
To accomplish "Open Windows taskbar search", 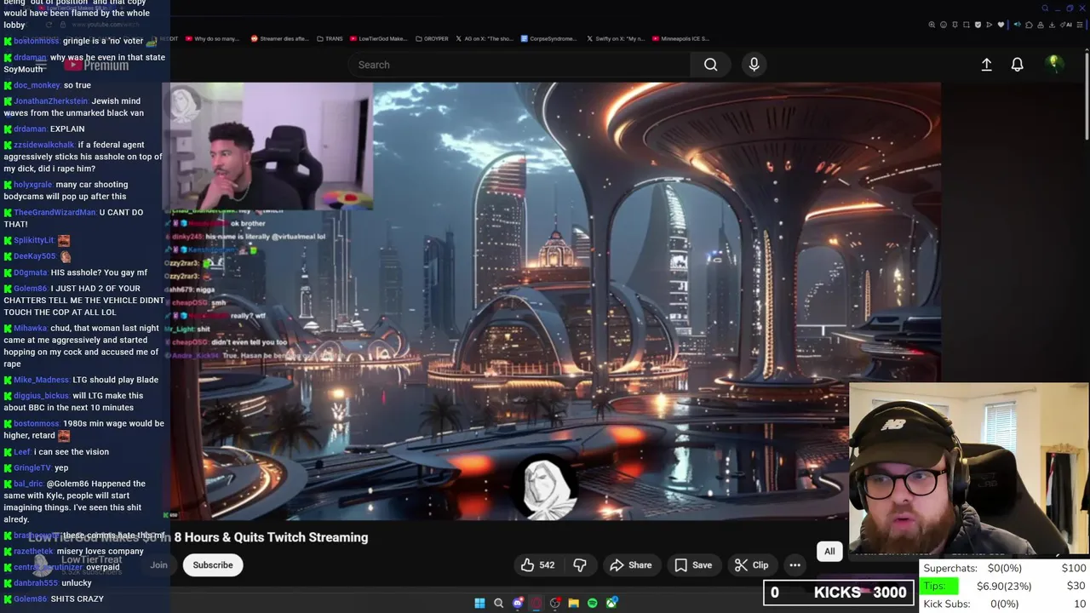I will 499,603.
